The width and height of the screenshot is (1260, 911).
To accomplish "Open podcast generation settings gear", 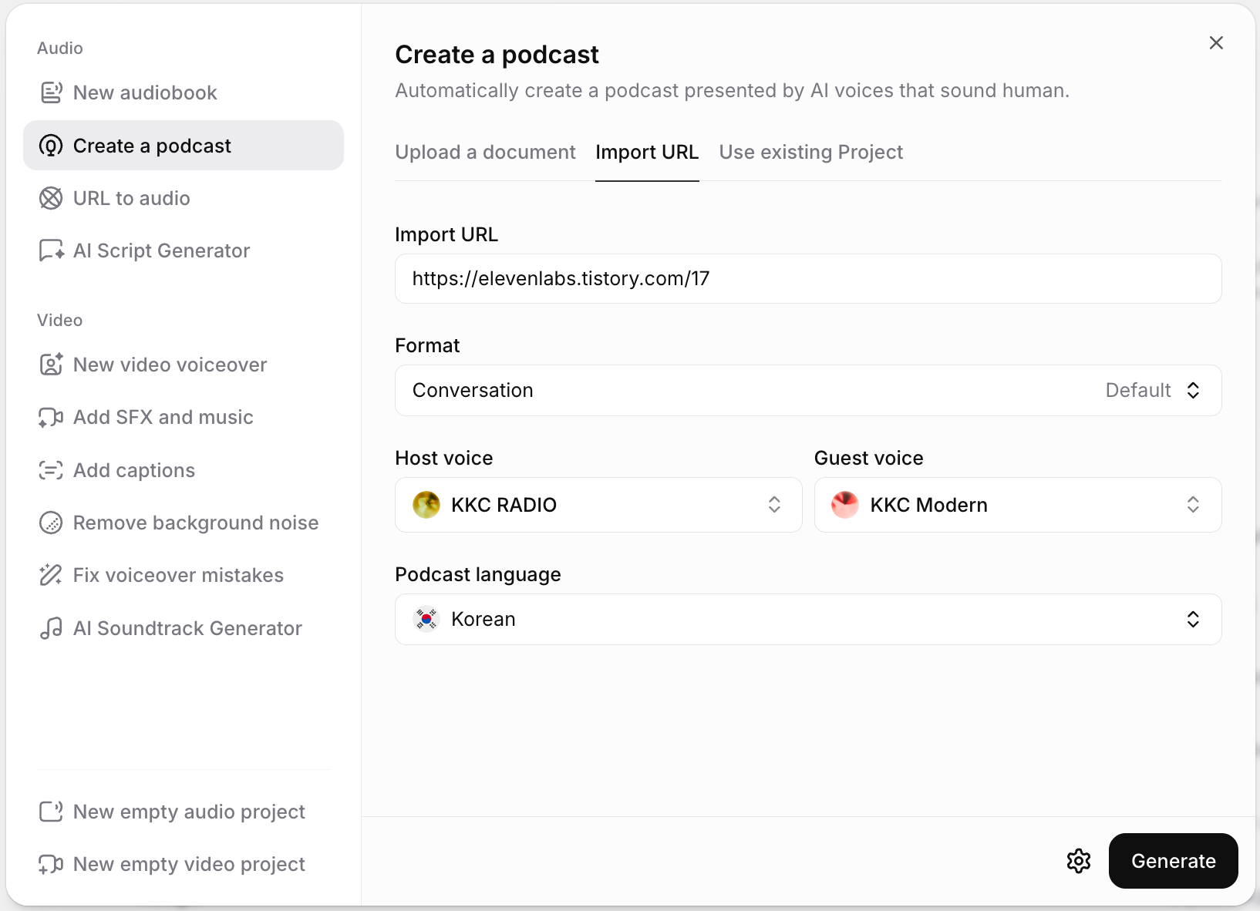I will point(1078,861).
